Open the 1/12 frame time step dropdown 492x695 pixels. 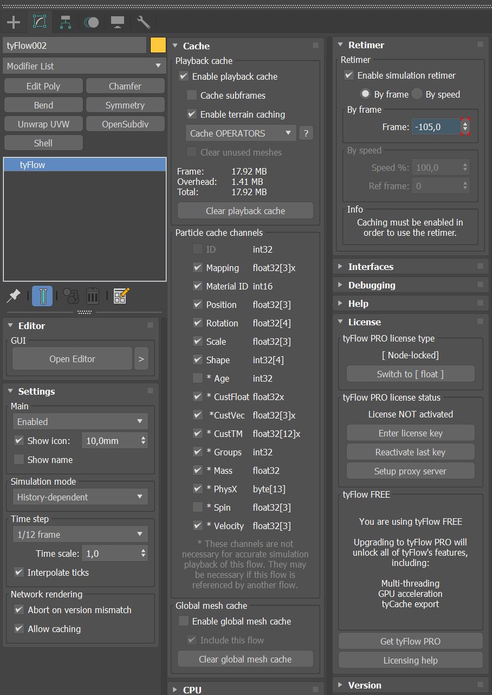click(80, 535)
